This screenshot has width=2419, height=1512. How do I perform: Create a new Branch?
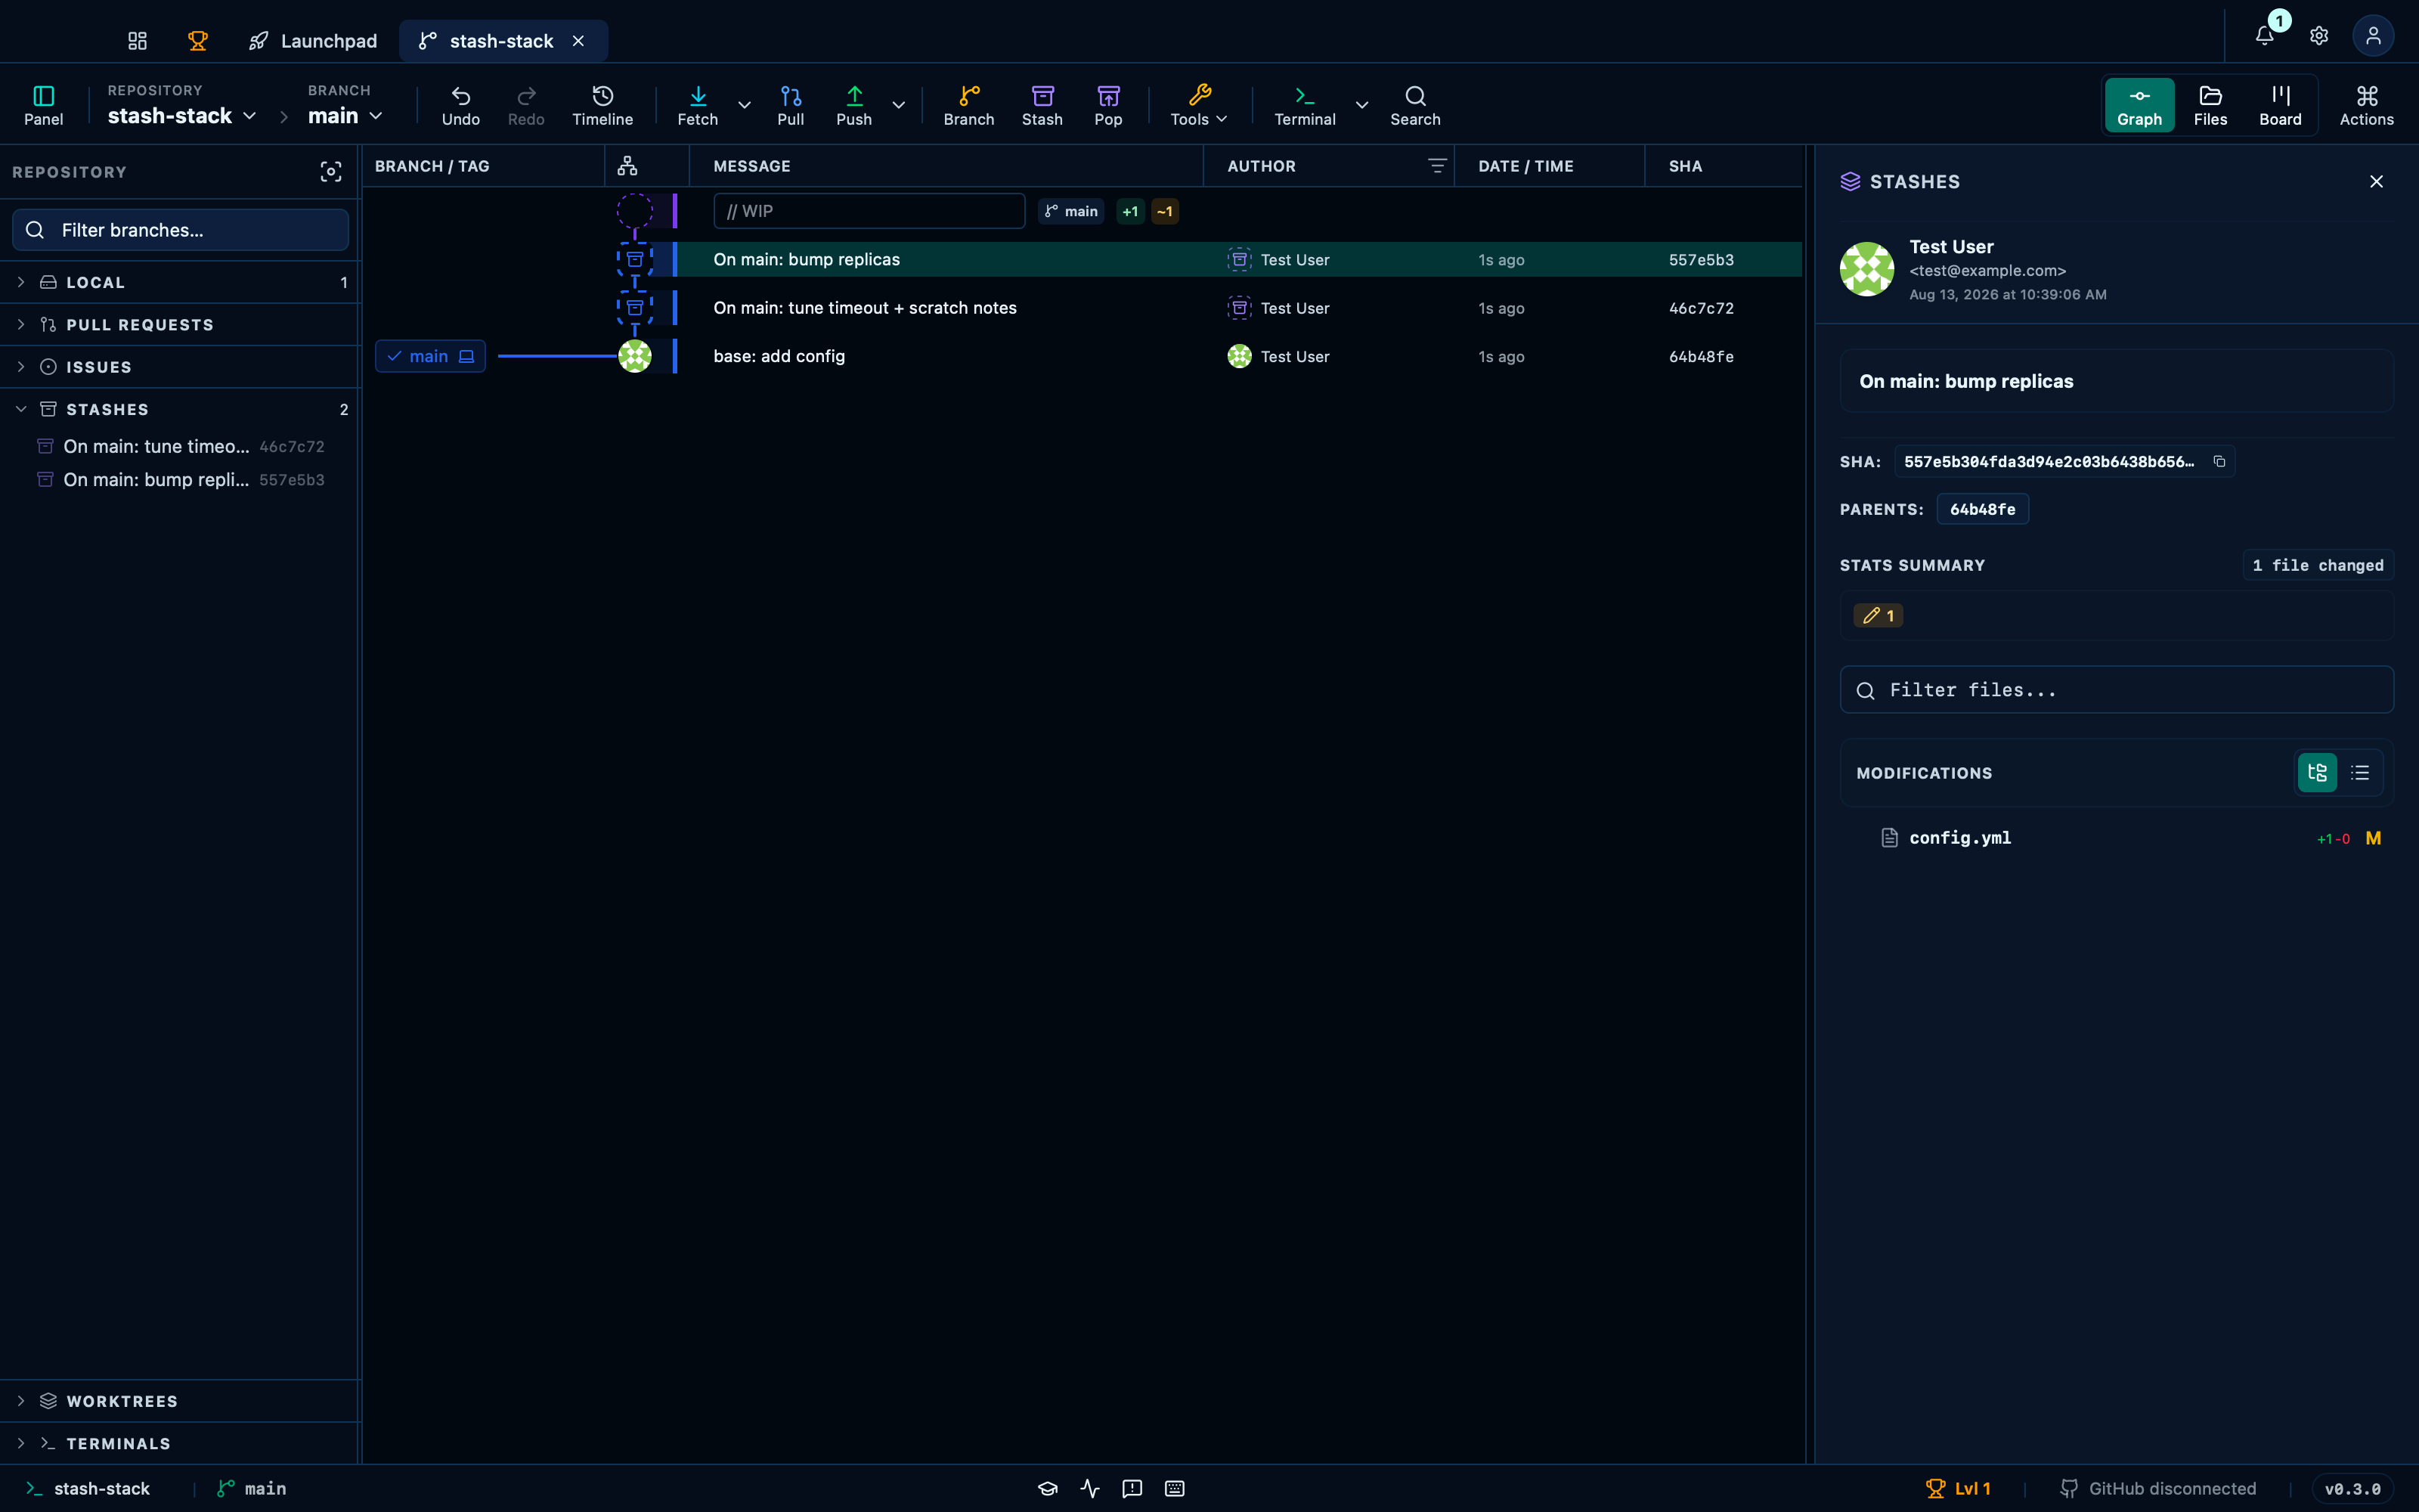968,105
